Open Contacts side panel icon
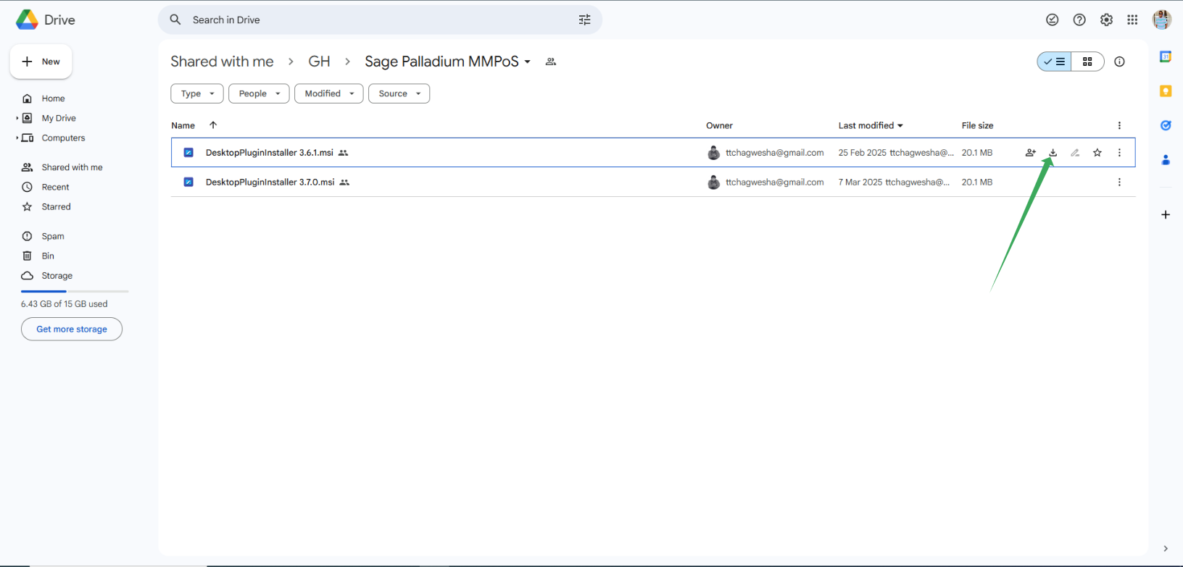This screenshot has height=567, width=1183. pyautogui.click(x=1166, y=160)
